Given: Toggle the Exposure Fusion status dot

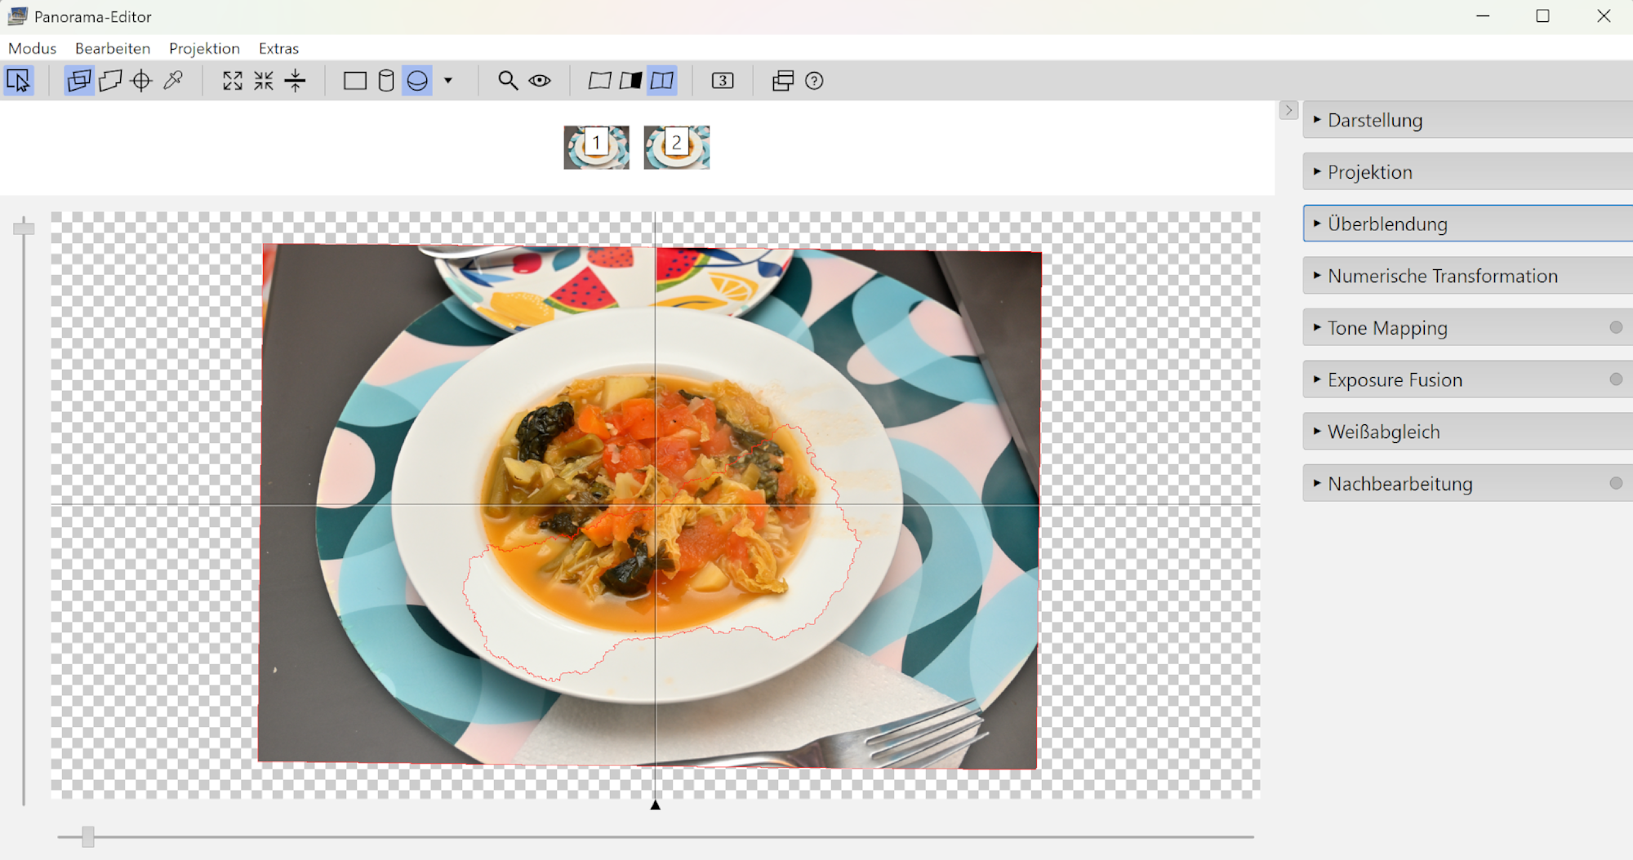Looking at the screenshot, I should tap(1615, 379).
